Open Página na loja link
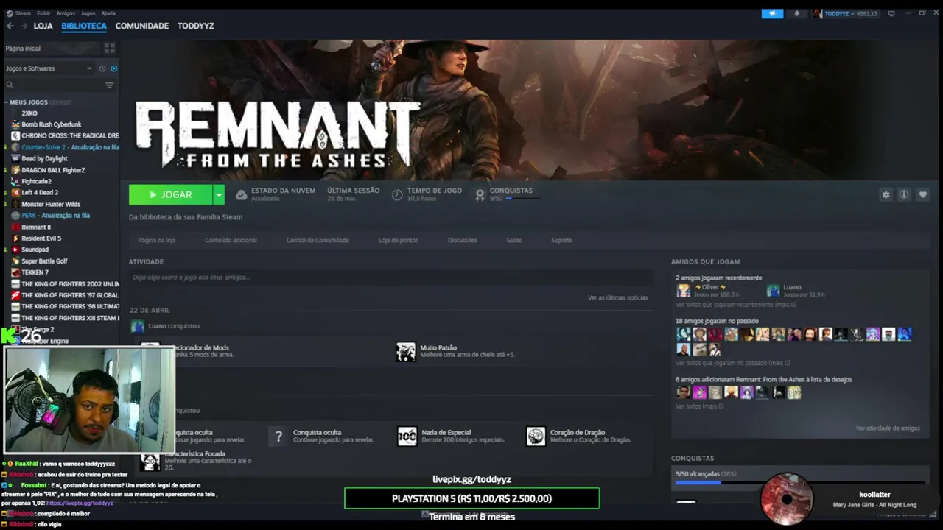This screenshot has height=530, width=943. pyautogui.click(x=157, y=240)
